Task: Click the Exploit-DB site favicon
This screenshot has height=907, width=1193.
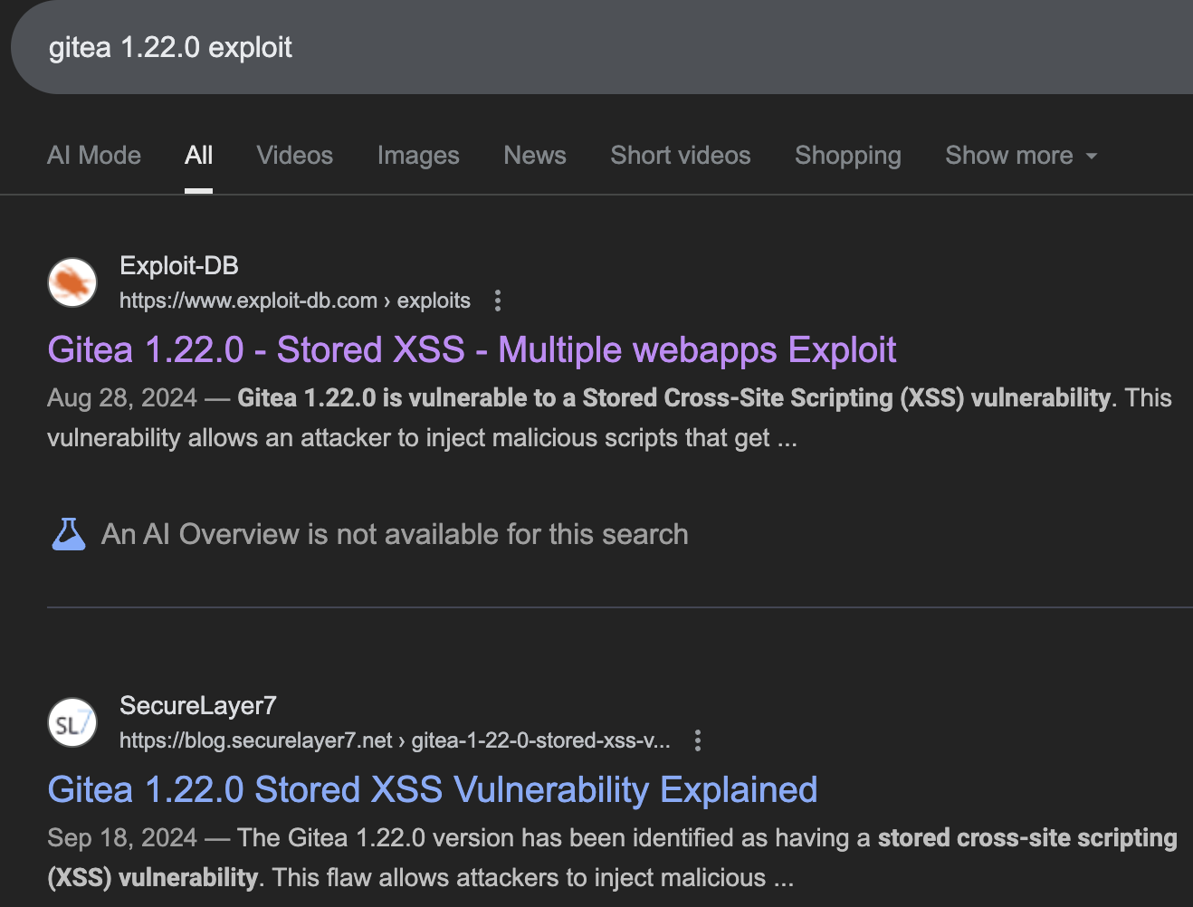Action: click(x=72, y=282)
